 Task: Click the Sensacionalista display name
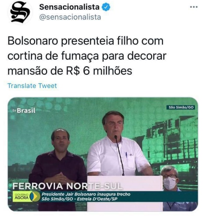[69, 7]
